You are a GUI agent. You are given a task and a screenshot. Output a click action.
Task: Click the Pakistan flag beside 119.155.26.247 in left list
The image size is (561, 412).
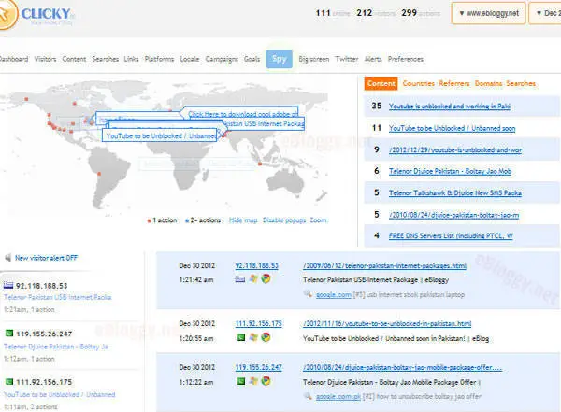(9, 334)
